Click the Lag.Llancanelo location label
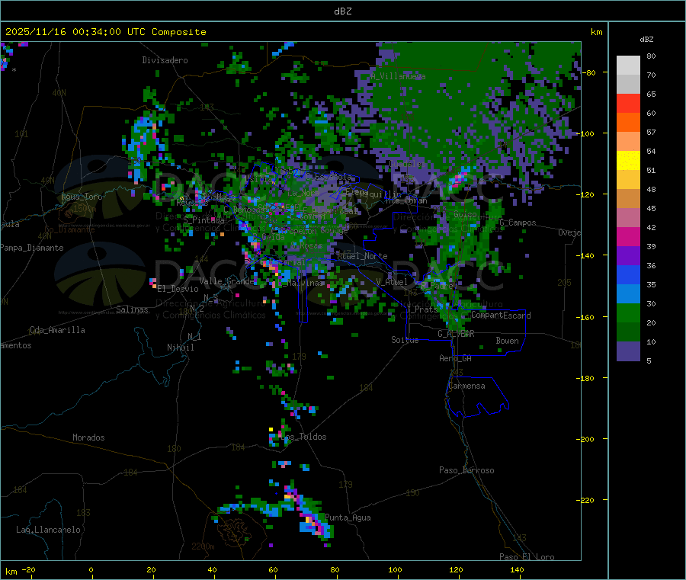The height and width of the screenshot is (580, 686). click(x=48, y=530)
